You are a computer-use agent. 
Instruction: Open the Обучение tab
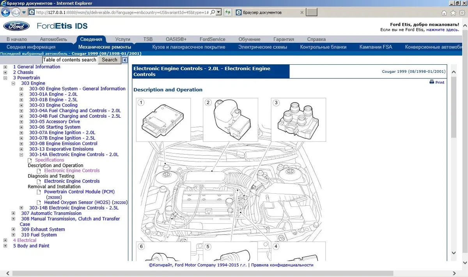[x=250, y=39]
